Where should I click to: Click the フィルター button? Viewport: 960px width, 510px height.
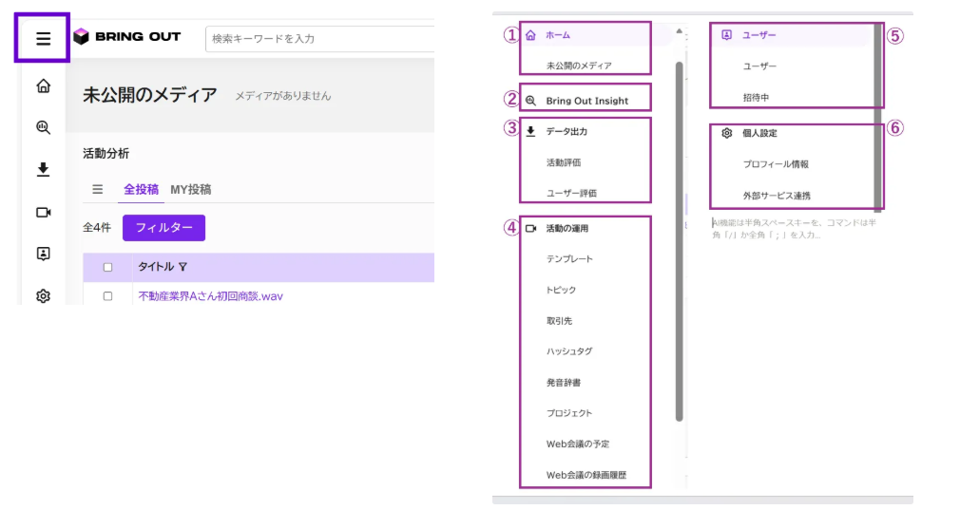tap(163, 228)
